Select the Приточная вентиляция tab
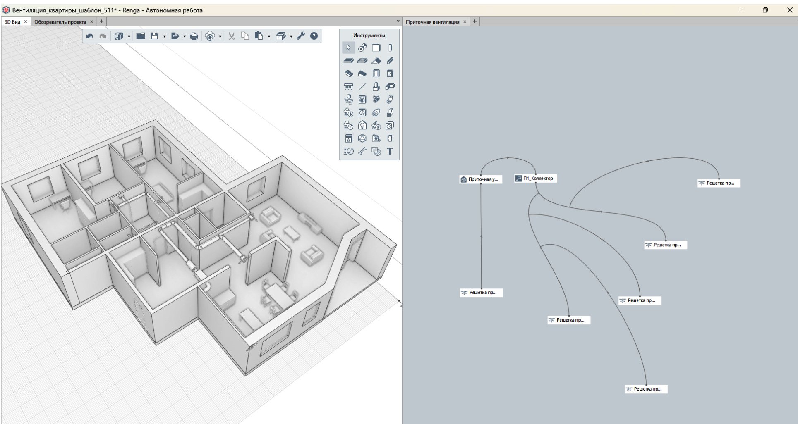 (432, 22)
